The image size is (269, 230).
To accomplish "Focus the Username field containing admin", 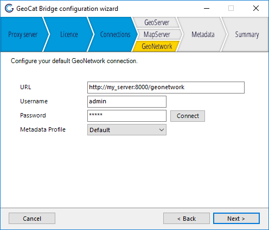I will [127, 102].
